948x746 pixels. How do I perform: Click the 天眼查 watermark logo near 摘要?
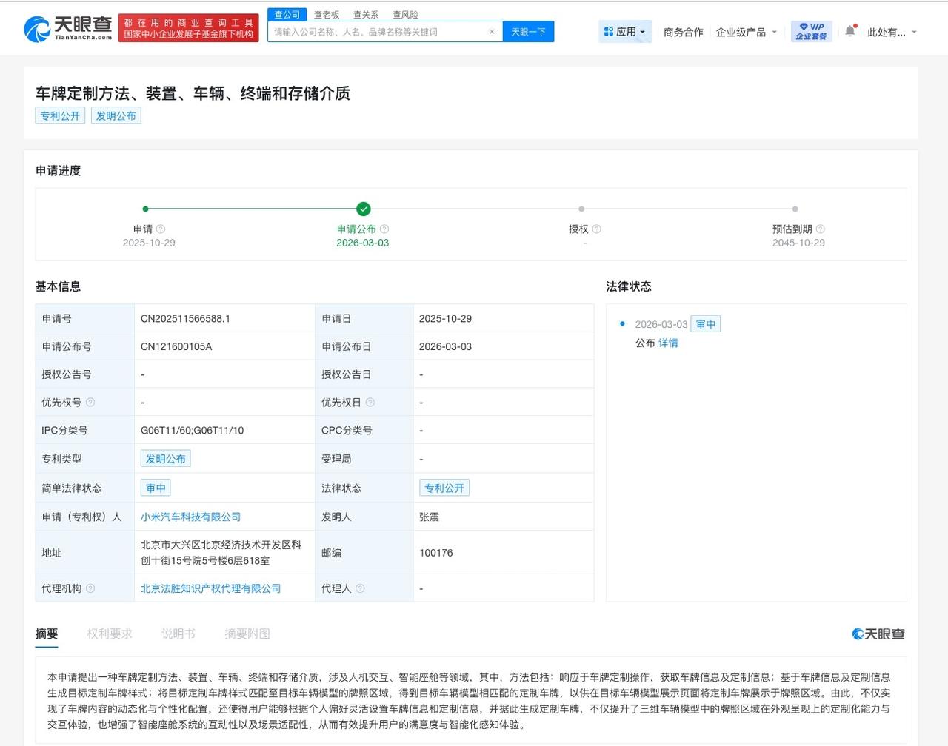point(877,634)
